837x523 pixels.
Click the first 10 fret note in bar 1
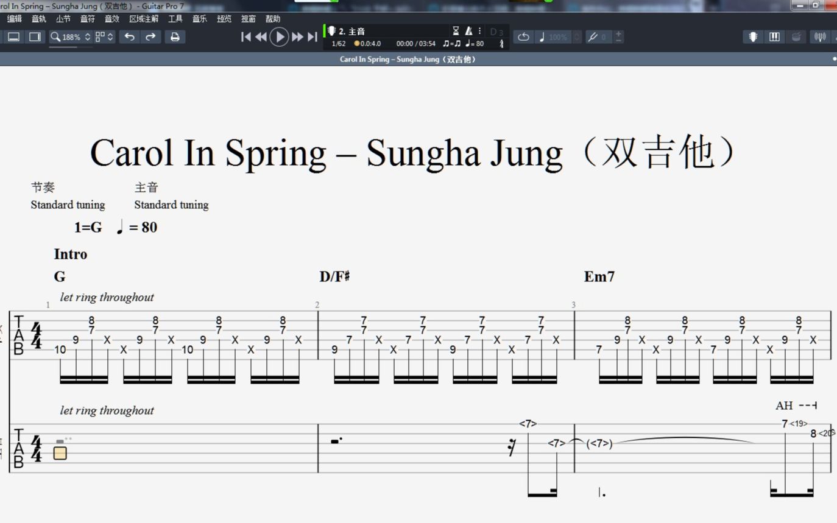[60, 349]
